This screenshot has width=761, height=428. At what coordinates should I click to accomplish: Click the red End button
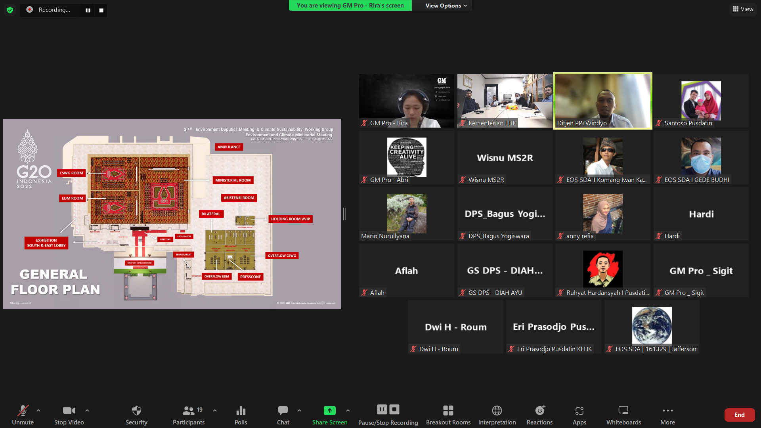(739, 415)
